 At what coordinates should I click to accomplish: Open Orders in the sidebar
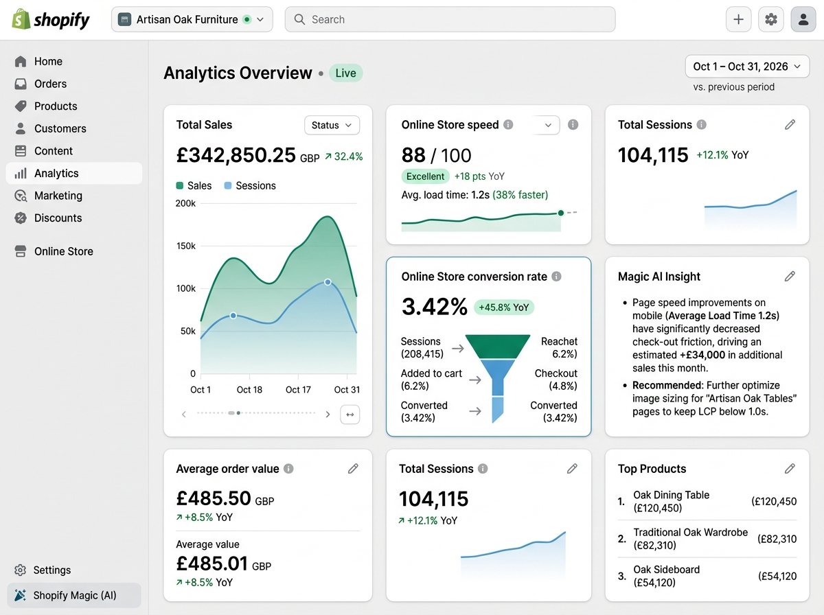[74, 84]
